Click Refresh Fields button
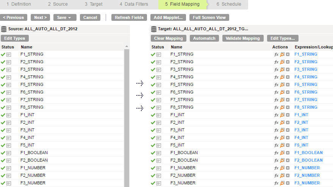333x187 pixels. (x=129, y=17)
